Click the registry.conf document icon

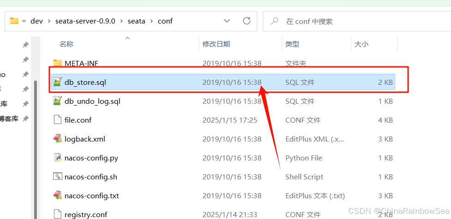pos(58,214)
